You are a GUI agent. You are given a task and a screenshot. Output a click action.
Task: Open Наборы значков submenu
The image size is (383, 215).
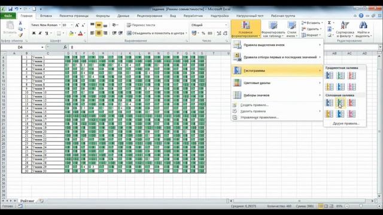pyautogui.click(x=277, y=95)
